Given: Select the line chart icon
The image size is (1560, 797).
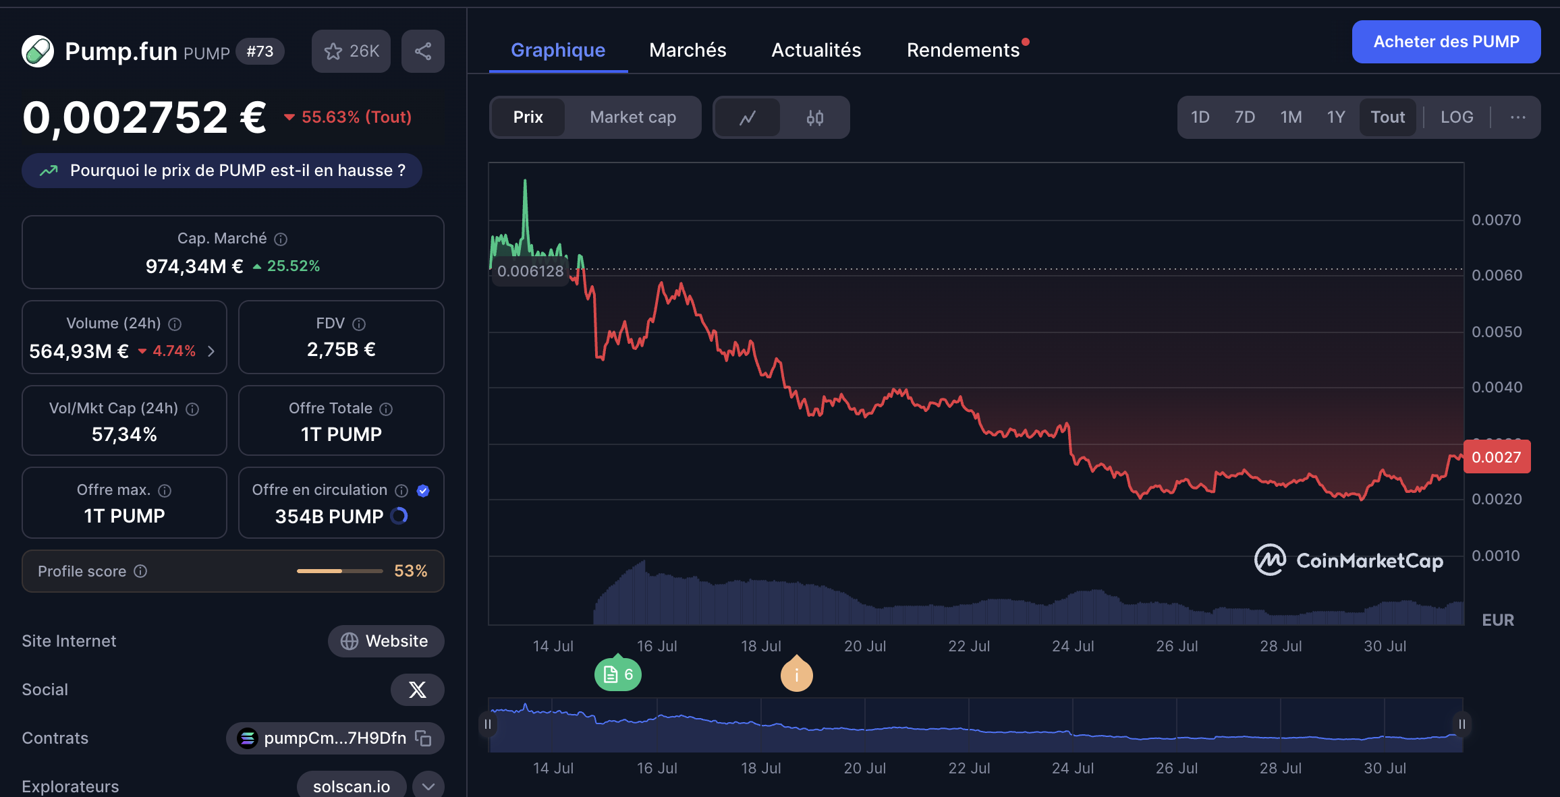Looking at the screenshot, I should point(746,117).
